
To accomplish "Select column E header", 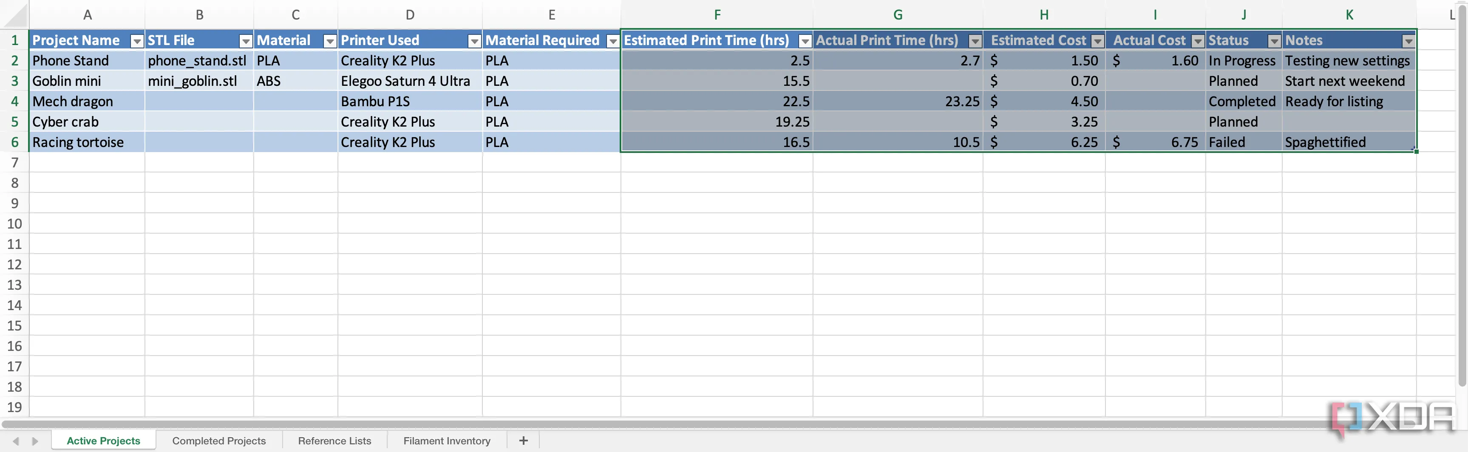I will (x=552, y=15).
